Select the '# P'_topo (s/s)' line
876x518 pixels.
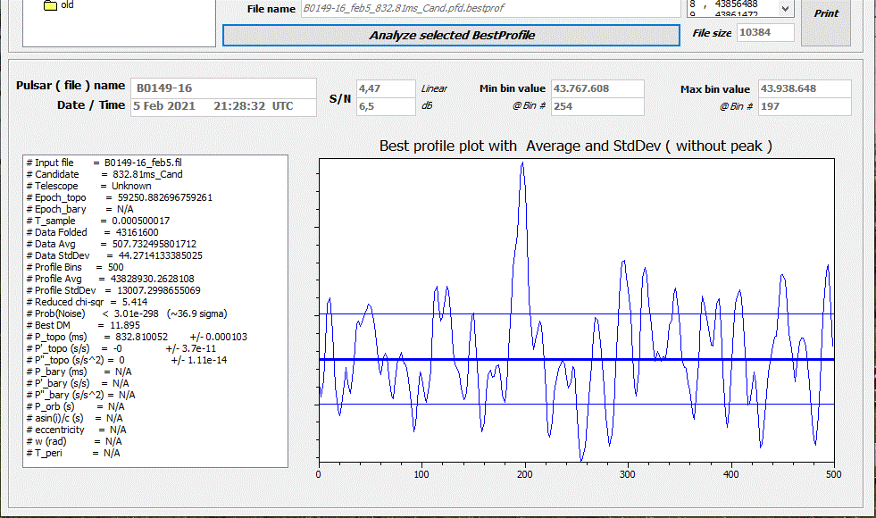121,348
